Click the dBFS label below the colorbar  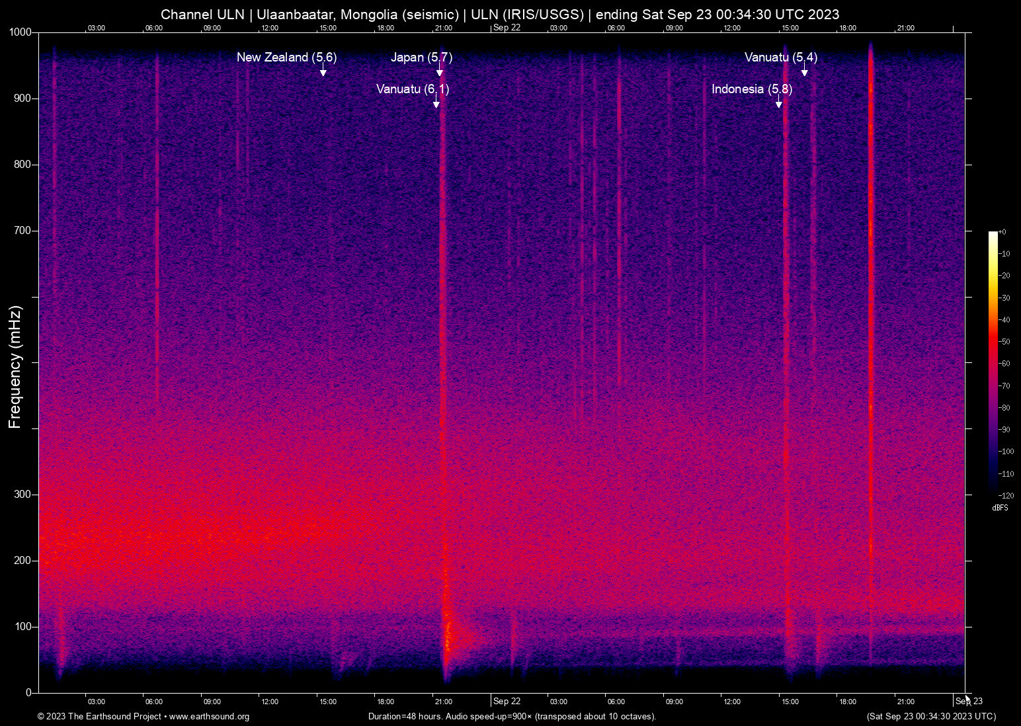pos(1001,508)
